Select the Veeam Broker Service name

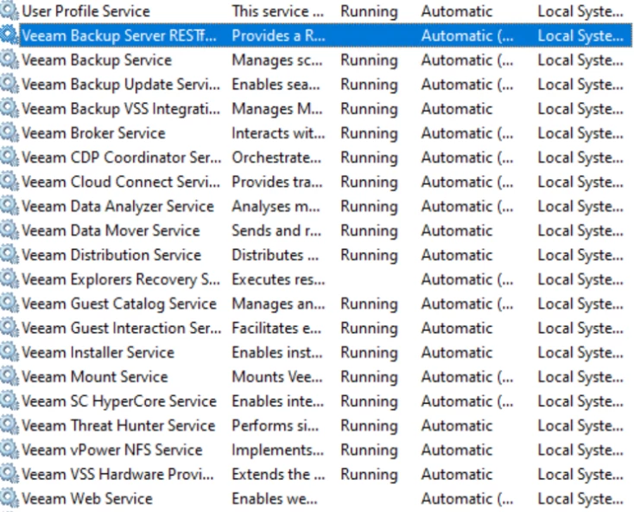(x=93, y=133)
